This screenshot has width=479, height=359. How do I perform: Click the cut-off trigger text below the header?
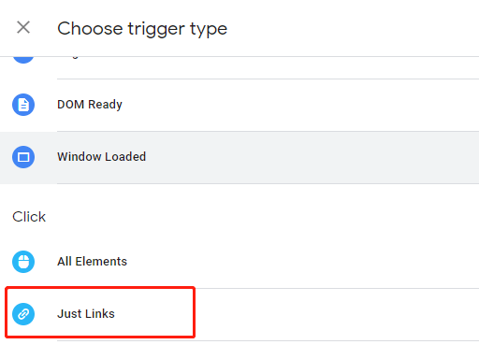pyautogui.click(x=73, y=57)
